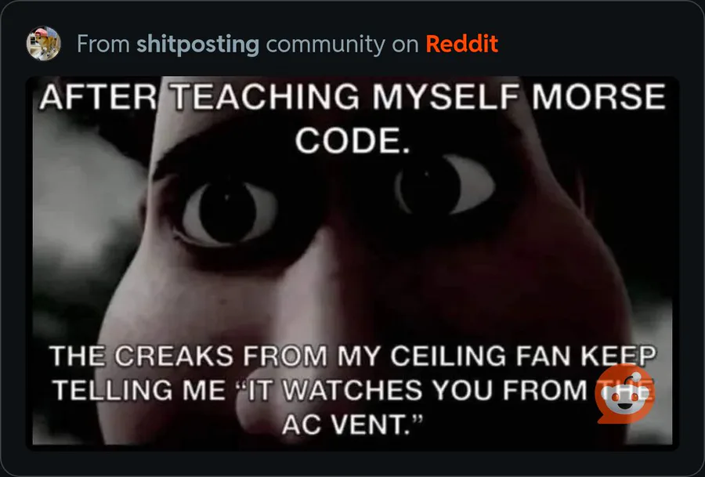
Task: Click the character's left staring eye
Action: [x=230, y=211]
